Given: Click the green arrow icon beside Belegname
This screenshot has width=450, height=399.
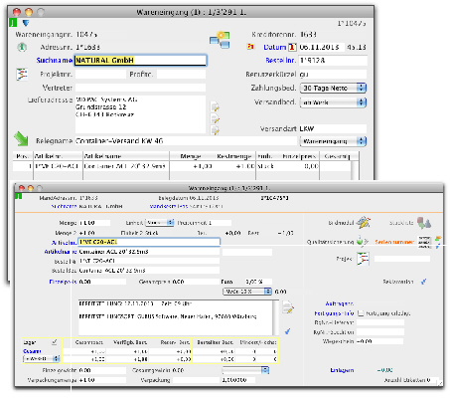Looking at the screenshot, I should point(21,139).
